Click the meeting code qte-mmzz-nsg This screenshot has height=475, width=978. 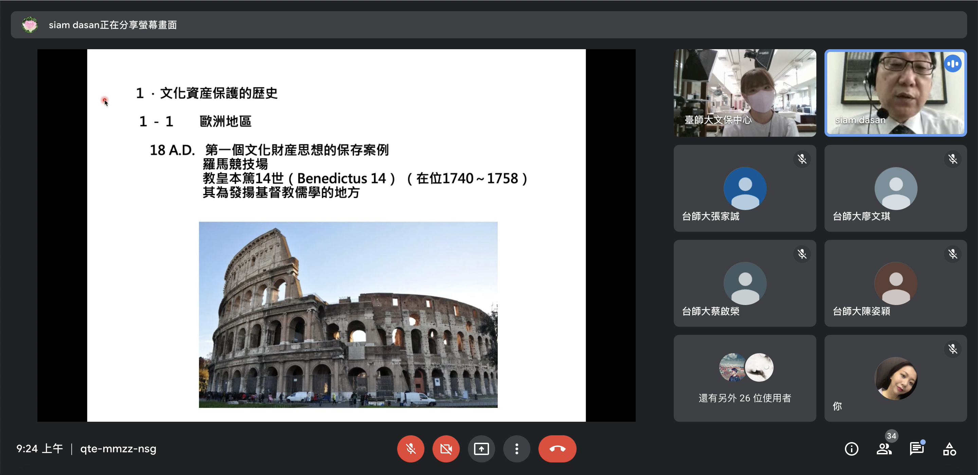pos(118,449)
